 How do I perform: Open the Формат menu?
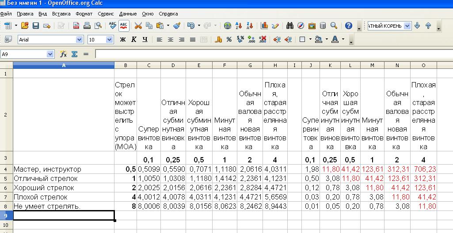click(84, 14)
